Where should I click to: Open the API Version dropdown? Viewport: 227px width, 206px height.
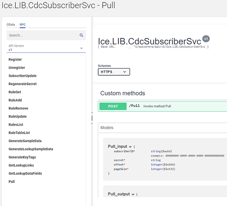tap(46, 48)
